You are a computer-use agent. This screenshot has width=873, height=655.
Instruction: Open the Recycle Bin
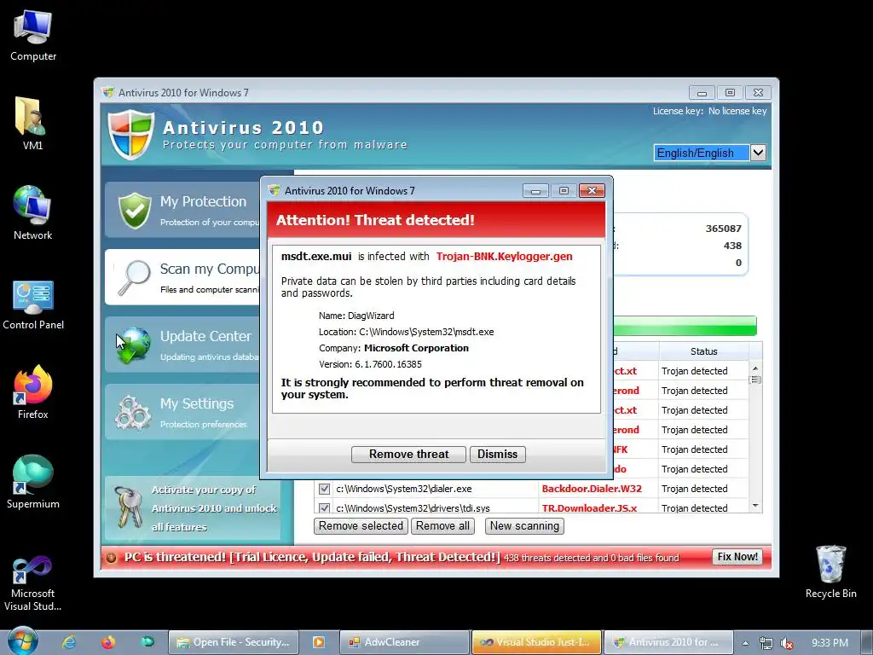[x=830, y=571]
